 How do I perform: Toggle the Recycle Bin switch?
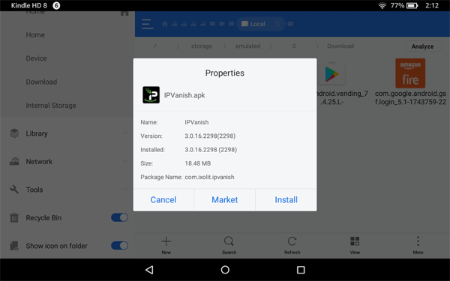[119, 217]
